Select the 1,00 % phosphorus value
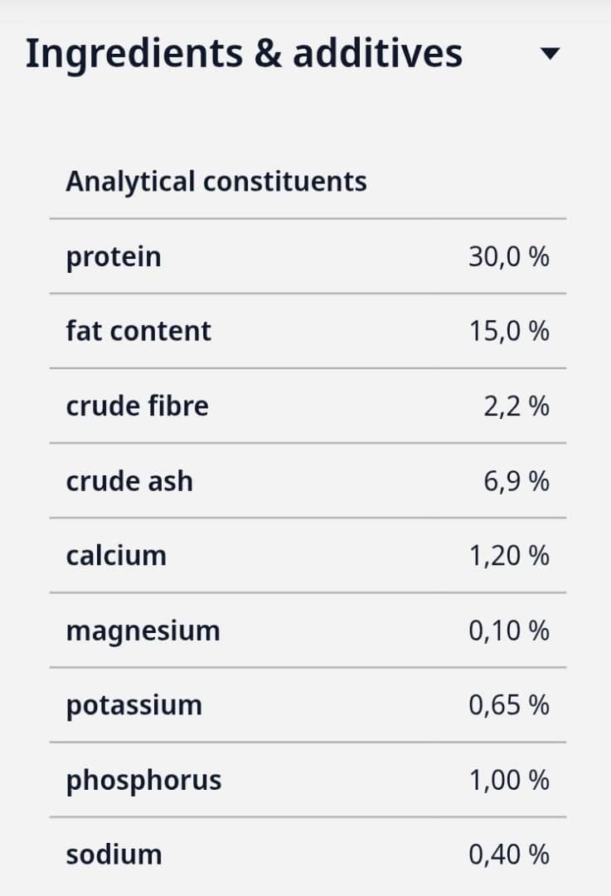This screenshot has width=611, height=896. point(508,781)
